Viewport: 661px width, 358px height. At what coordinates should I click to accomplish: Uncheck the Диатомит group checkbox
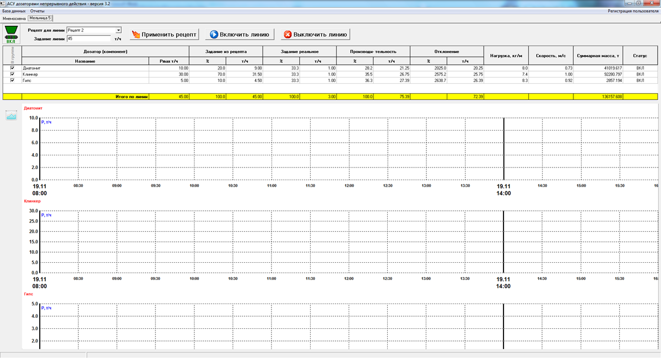pyautogui.click(x=12, y=68)
